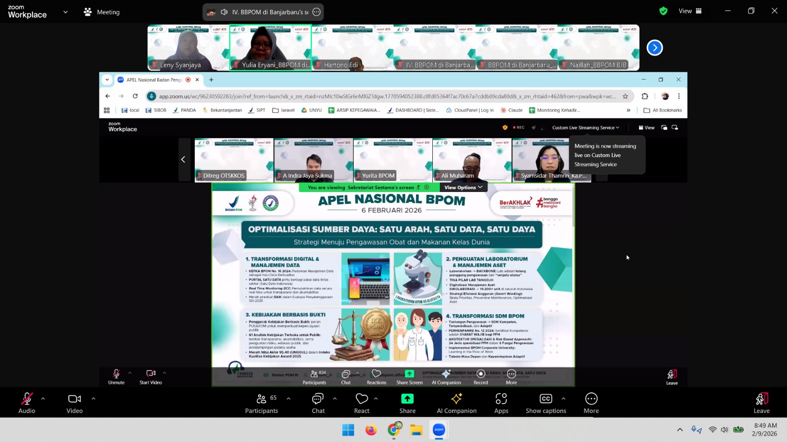Expand audio settings arrow beside Audio
Image resolution: width=787 pixels, height=442 pixels.
coord(43,398)
